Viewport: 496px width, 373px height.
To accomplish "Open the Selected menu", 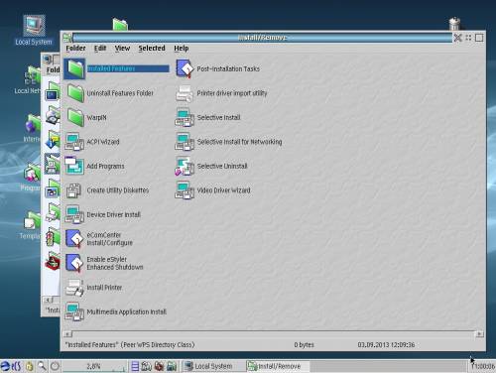I will point(152,49).
